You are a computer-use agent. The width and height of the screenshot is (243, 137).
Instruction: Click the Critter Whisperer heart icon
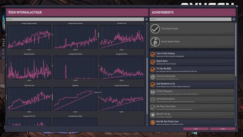(x=153, y=92)
